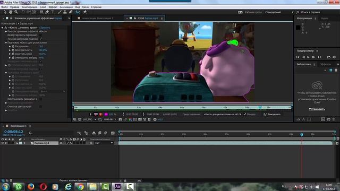Toggle Очистка цветов края checkbox

pyautogui.click(x=40, y=107)
